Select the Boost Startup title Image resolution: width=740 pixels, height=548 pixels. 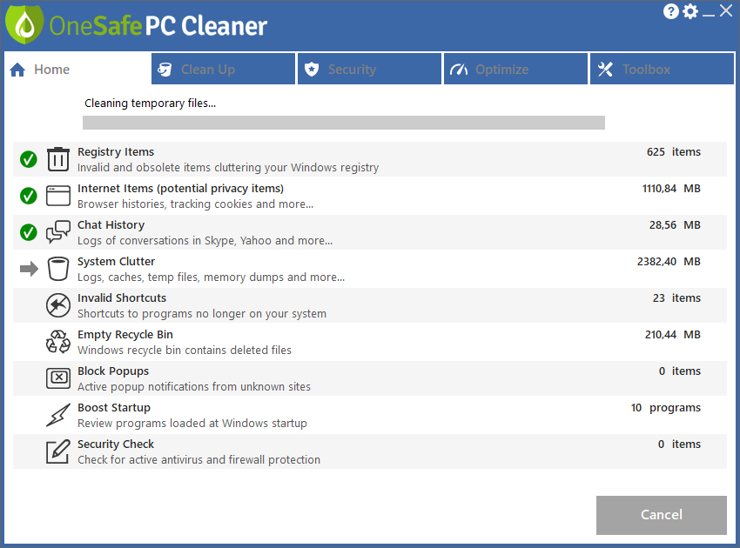114,407
